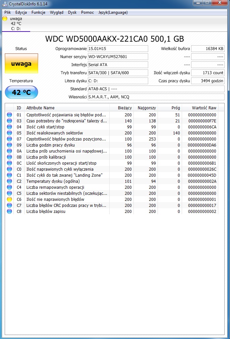Click the blue status dot for attribute 0C
This screenshot has width=230, height=339.
(x=9, y=163)
